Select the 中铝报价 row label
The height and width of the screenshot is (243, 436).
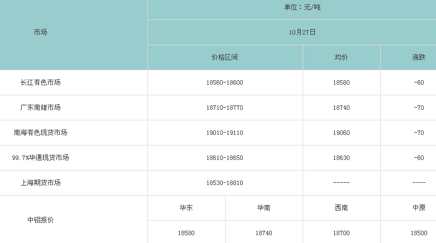40,220
